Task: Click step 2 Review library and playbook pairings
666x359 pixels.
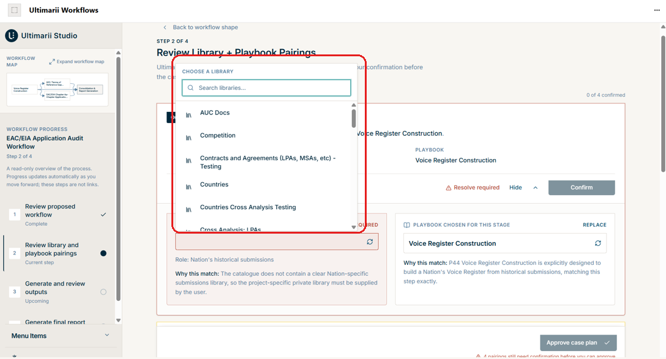Action: click(58, 253)
